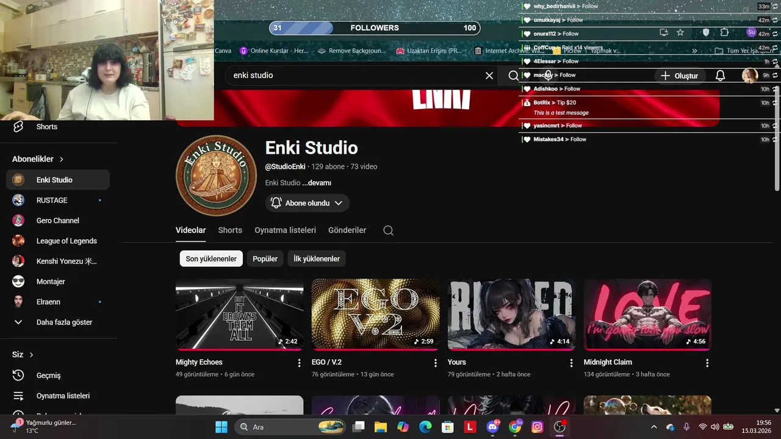This screenshot has width=781, height=439.
Task: Click the volume icon in system tray
Action: click(x=715, y=427)
